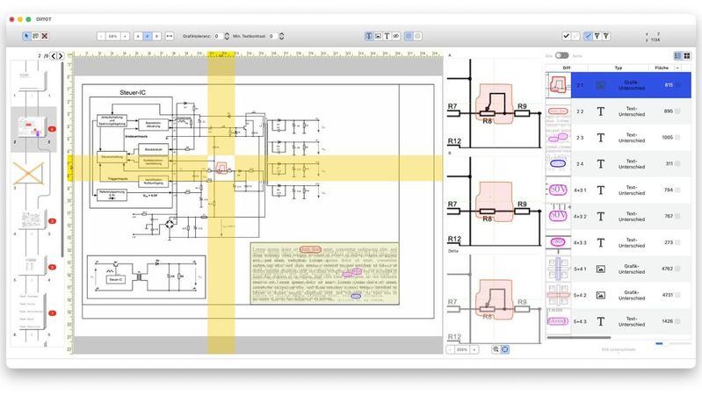The width and height of the screenshot is (702, 395).
Task: Adjust the Grafiktoleranz stepper arrows
Action: click(x=227, y=36)
